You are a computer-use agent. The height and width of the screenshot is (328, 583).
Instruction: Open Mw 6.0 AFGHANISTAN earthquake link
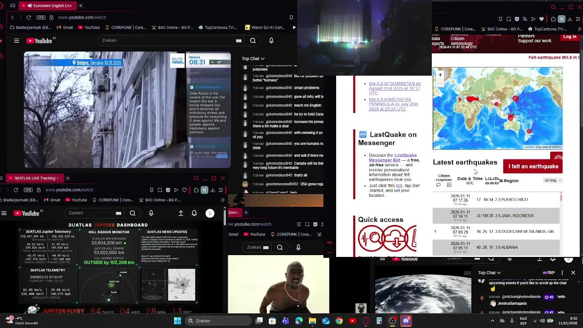(x=394, y=88)
